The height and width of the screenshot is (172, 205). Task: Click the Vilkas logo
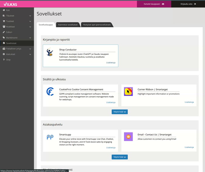[10, 4]
